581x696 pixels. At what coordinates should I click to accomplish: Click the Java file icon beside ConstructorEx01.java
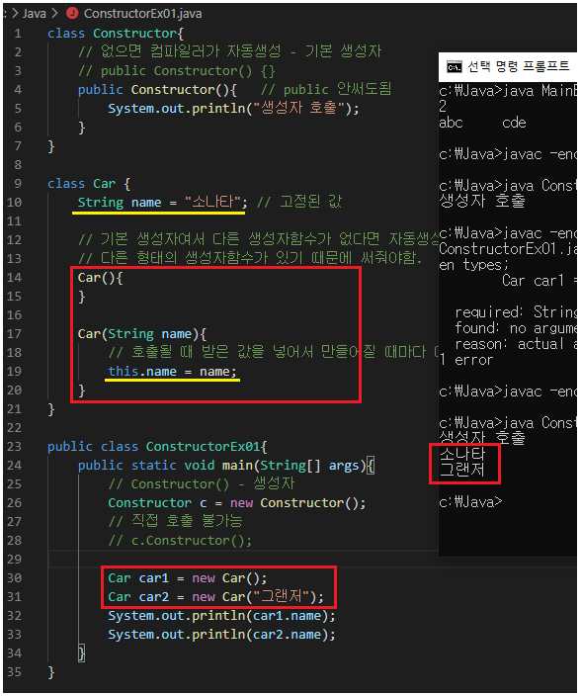[72, 13]
